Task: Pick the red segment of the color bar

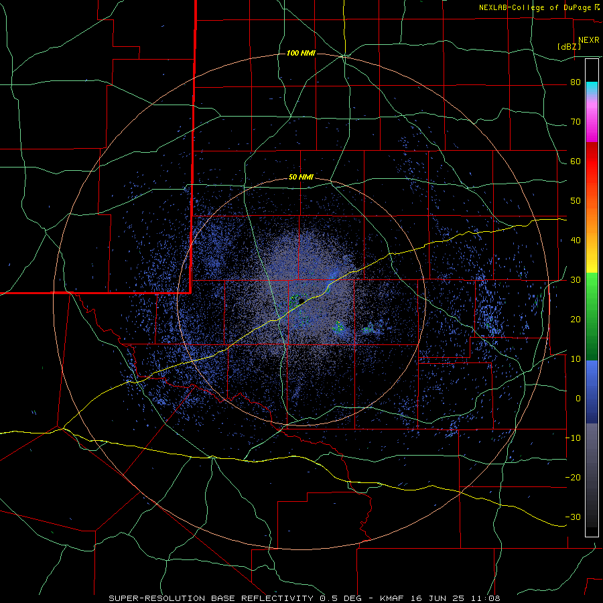Action: (592, 161)
